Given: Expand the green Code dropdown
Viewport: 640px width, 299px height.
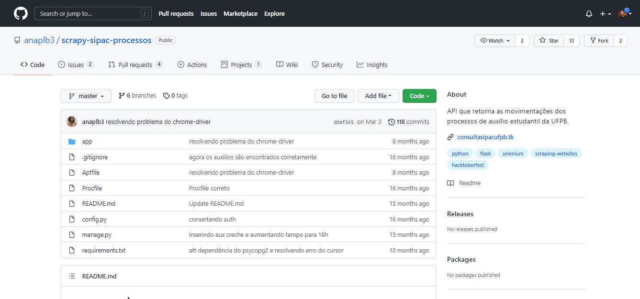Looking at the screenshot, I should (419, 96).
